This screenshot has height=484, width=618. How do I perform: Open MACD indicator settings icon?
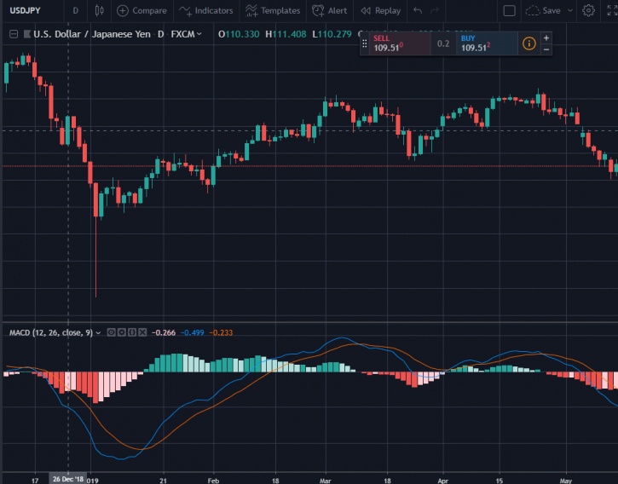click(122, 332)
